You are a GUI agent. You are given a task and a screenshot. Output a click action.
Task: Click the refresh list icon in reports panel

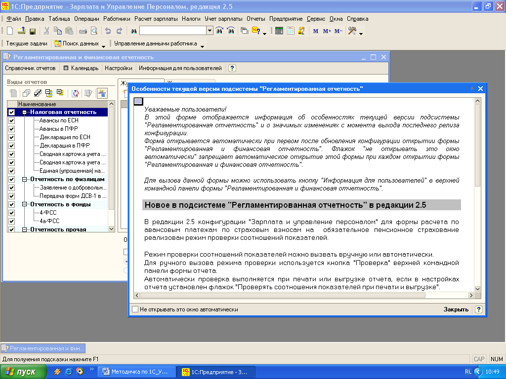click(x=75, y=93)
